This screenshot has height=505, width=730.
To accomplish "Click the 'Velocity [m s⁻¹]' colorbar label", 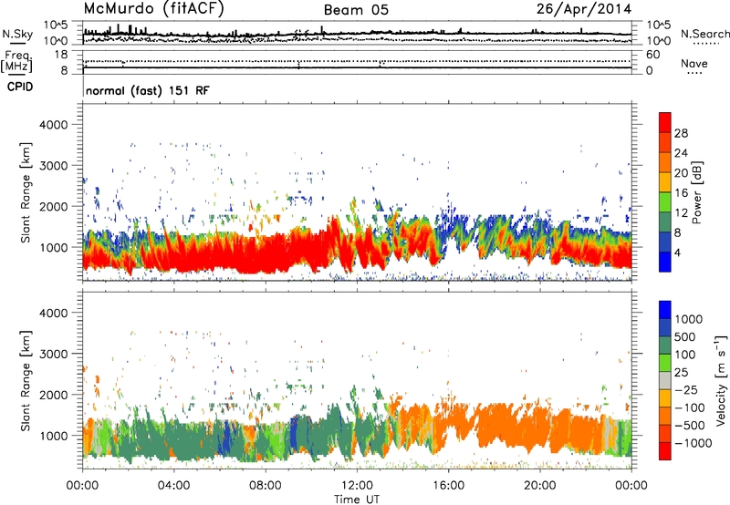I will pyautogui.click(x=721, y=380).
